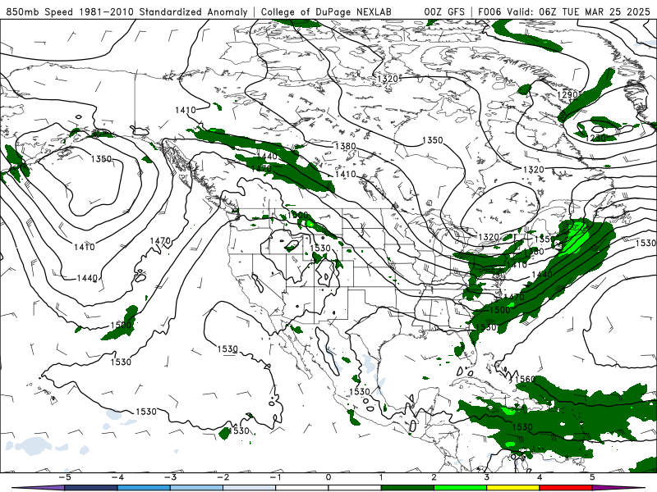
Task: Click the colorbar tick label 0
Action: coord(328,477)
